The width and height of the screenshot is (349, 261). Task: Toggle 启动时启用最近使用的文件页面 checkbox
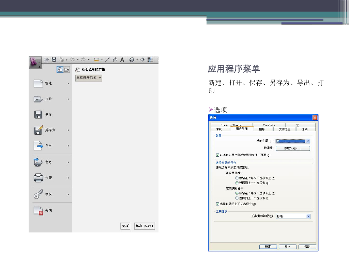pos(218,155)
